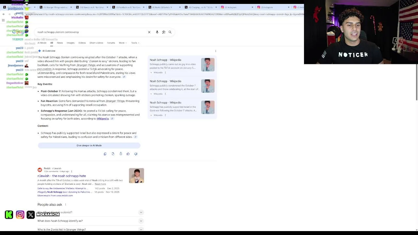418x235 pixels.
Task: Click the first Wikipedia card thumbnail
Action: [208, 65]
